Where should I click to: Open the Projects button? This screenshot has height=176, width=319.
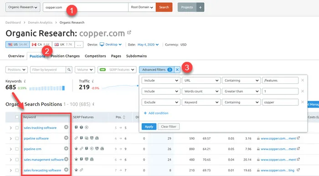(187, 7)
